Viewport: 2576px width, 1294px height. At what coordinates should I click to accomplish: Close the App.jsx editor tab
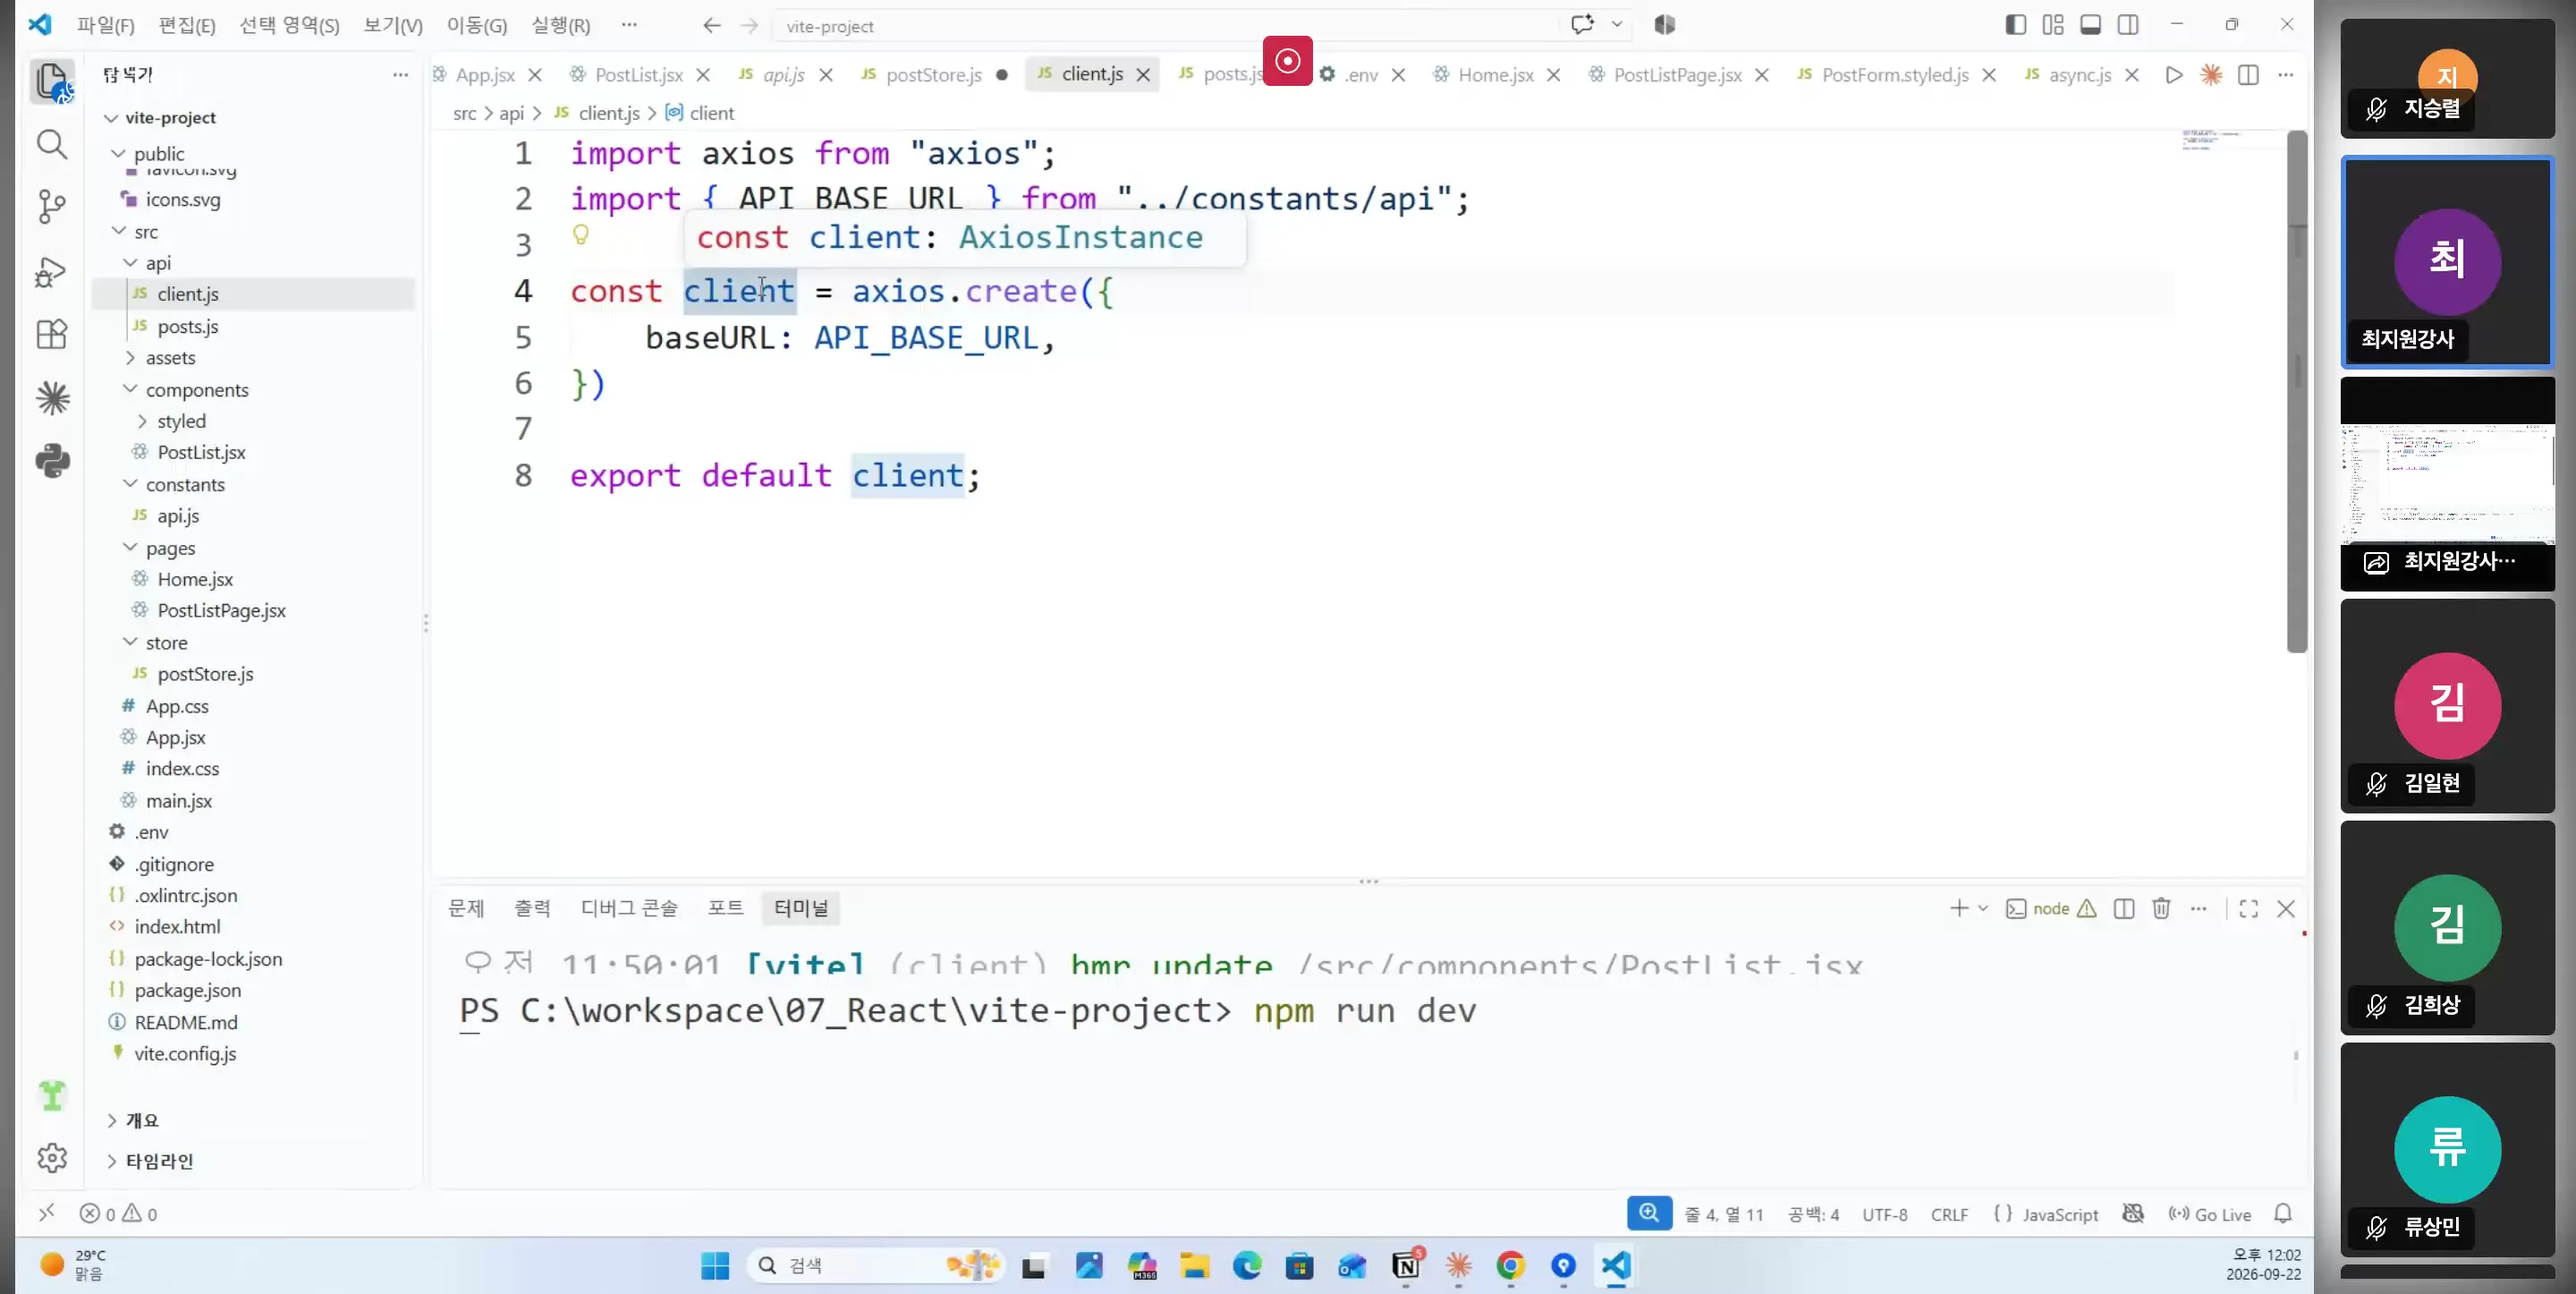[535, 75]
